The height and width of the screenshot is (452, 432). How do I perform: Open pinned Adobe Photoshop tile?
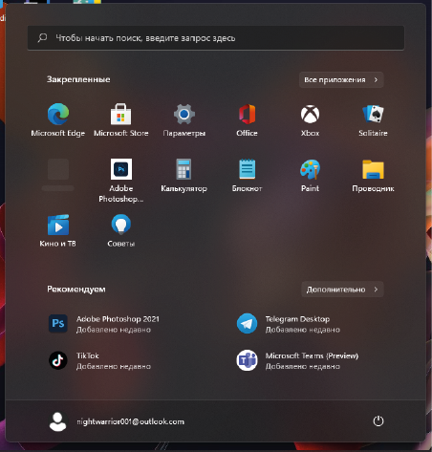(121, 181)
